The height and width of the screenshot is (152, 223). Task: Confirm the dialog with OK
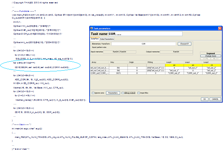point(204,99)
